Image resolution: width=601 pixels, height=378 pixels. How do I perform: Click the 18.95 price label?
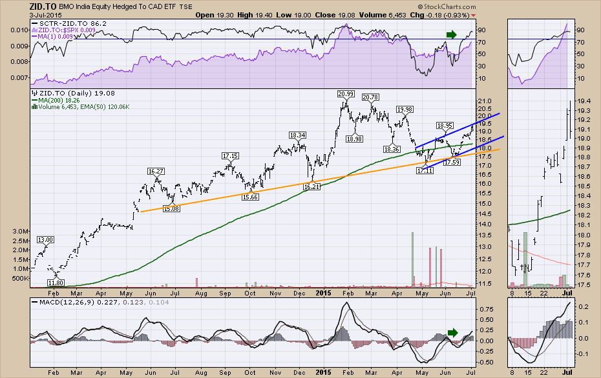click(x=445, y=126)
